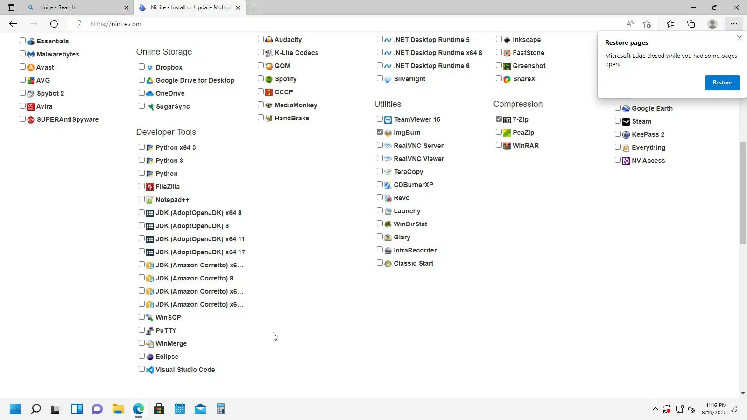Click the Dropbox app icon
Screen dimensions: 747x420
(x=150, y=67)
